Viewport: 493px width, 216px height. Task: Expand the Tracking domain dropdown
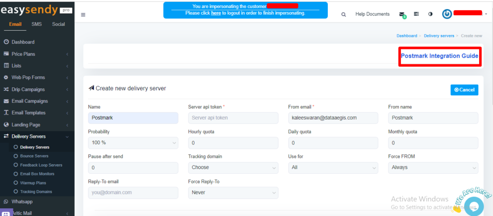click(x=233, y=168)
